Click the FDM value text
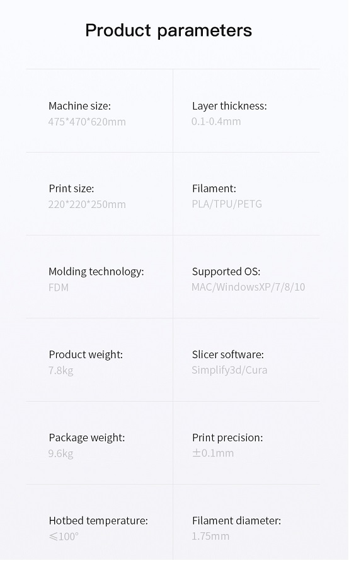This screenshot has height=563, width=349. (x=59, y=287)
